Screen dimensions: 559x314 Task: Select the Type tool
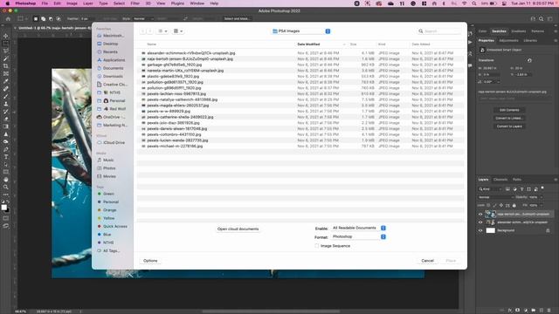pyautogui.click(x=6, y=157)
